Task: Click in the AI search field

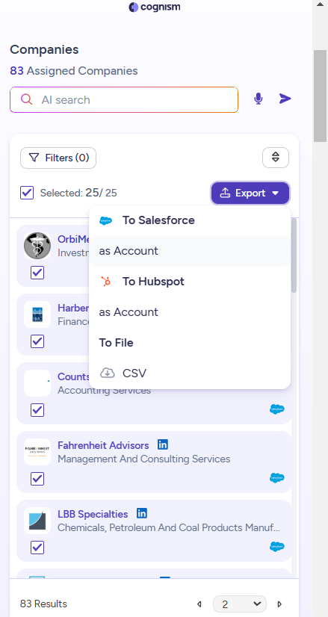Action: (124, 100)
